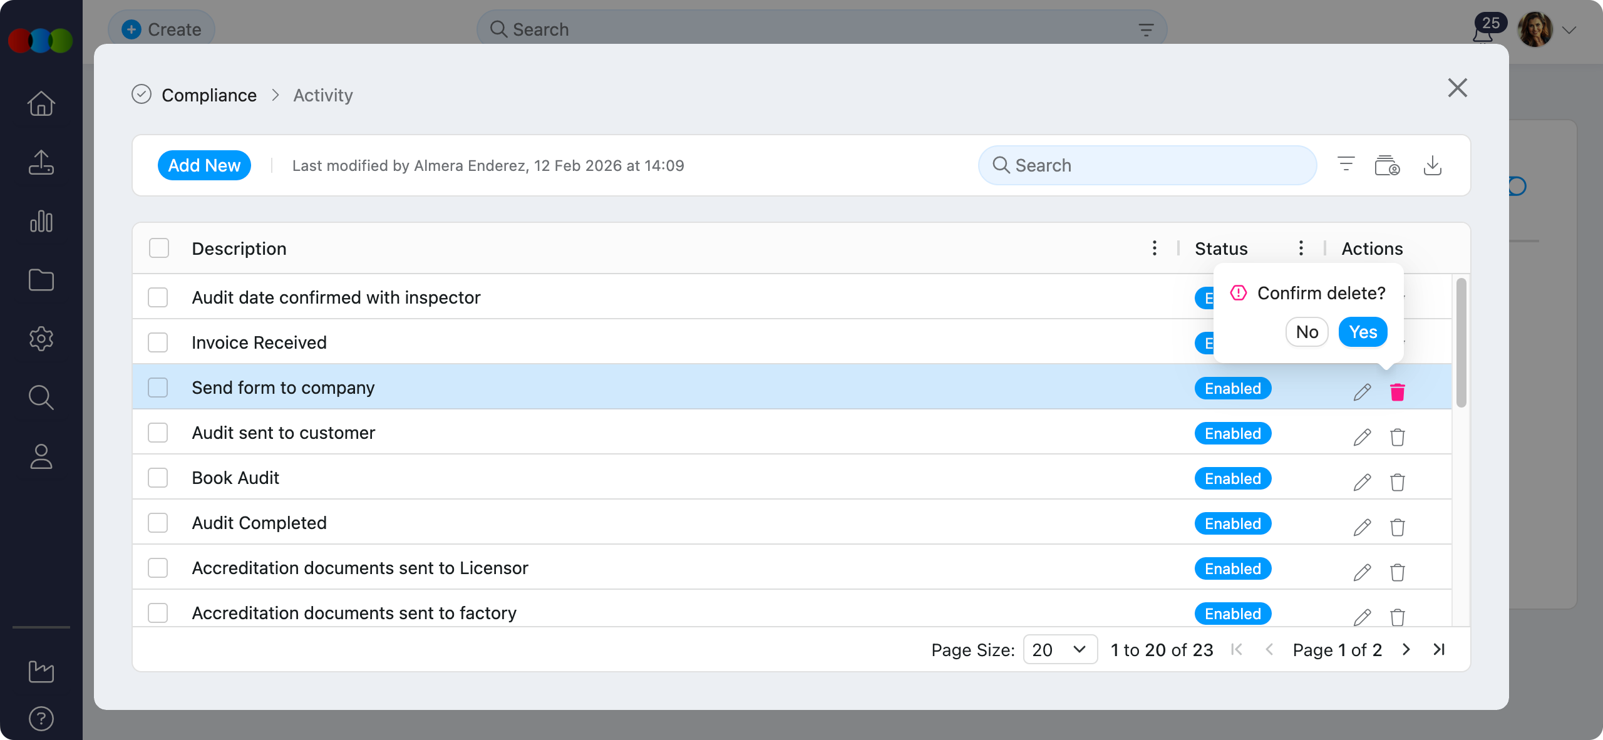The image size is (1603, 740).
Task: Check the Invoice Received row checkbox
Action: pos(158,342)
